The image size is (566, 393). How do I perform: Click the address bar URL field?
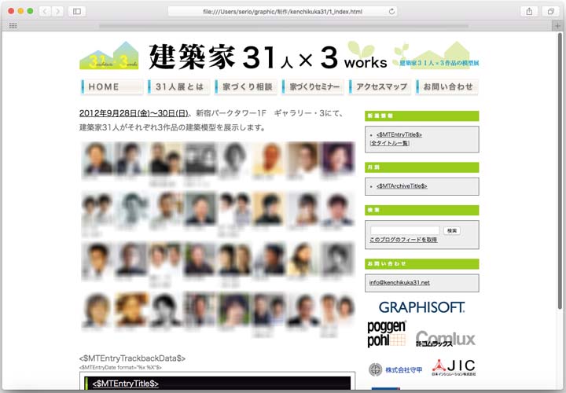pos(282,12)
